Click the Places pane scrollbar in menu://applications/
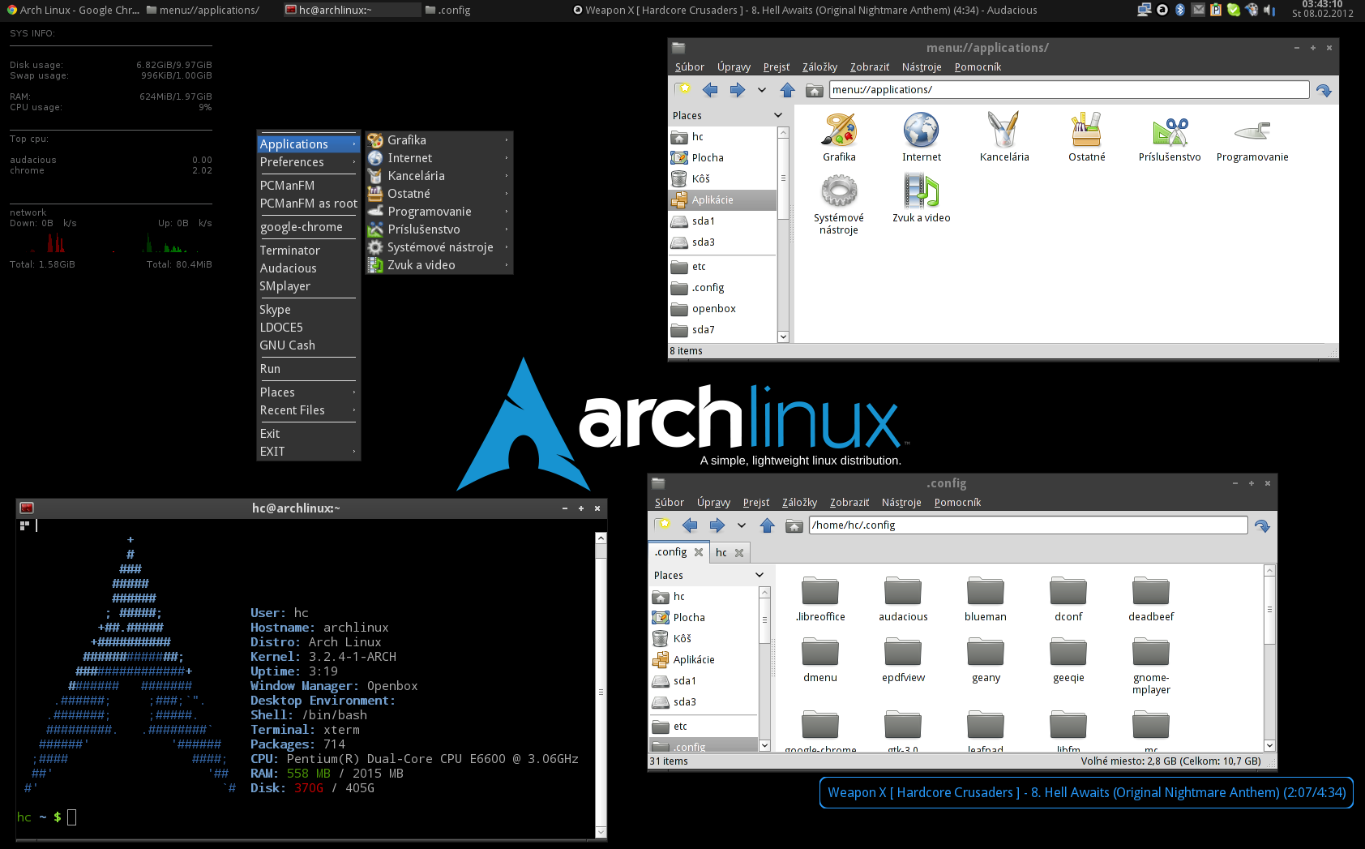Viewport: 1365px width, 849px height. 783,235
